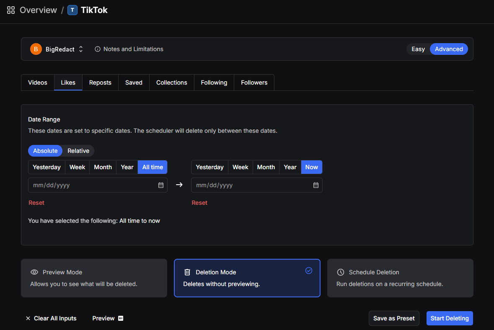This screenshot has height=330, width=494.
Task: Click the Preview button label
Action: tap(103, 318)
